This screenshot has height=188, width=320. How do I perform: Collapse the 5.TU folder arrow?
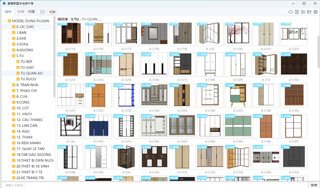(x=9, y=56)
